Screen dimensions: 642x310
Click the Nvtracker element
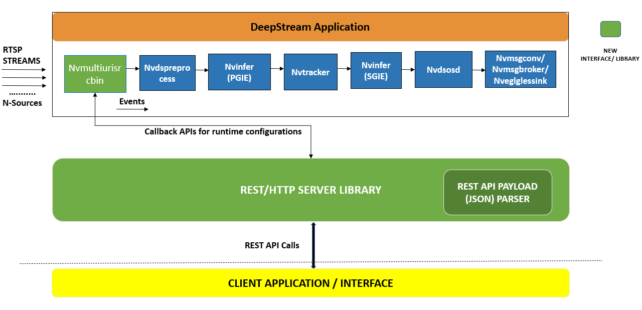click(310, 72)
